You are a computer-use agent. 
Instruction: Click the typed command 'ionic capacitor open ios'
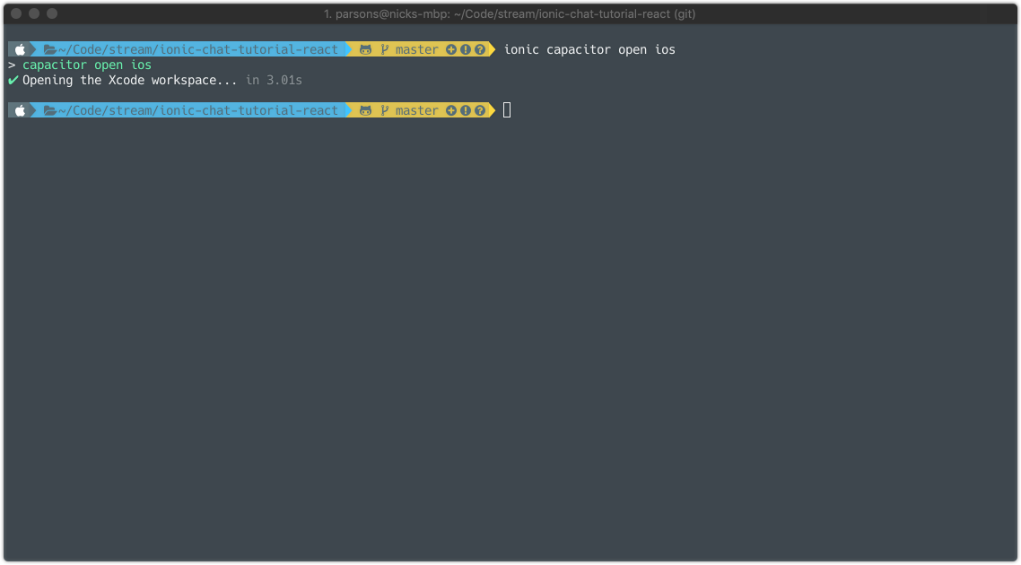pos(589,49)
